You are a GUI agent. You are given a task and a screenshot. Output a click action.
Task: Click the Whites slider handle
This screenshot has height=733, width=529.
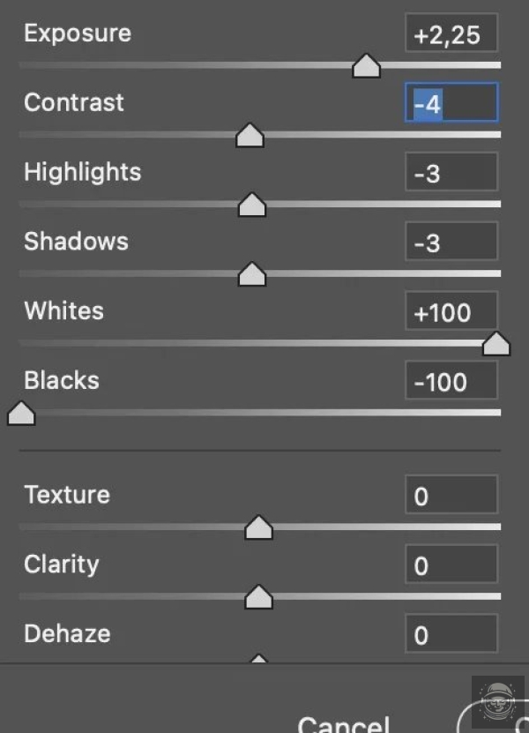pos(496,344)
